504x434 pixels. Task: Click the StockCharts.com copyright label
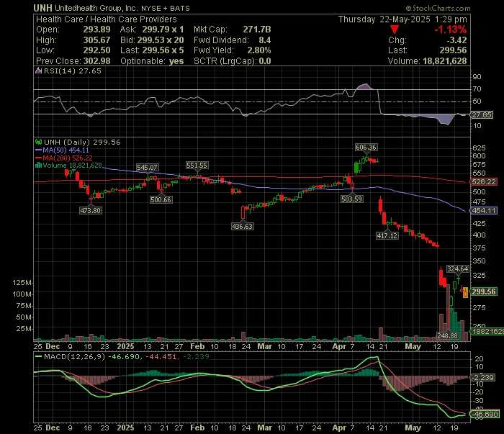click(438, 9)
